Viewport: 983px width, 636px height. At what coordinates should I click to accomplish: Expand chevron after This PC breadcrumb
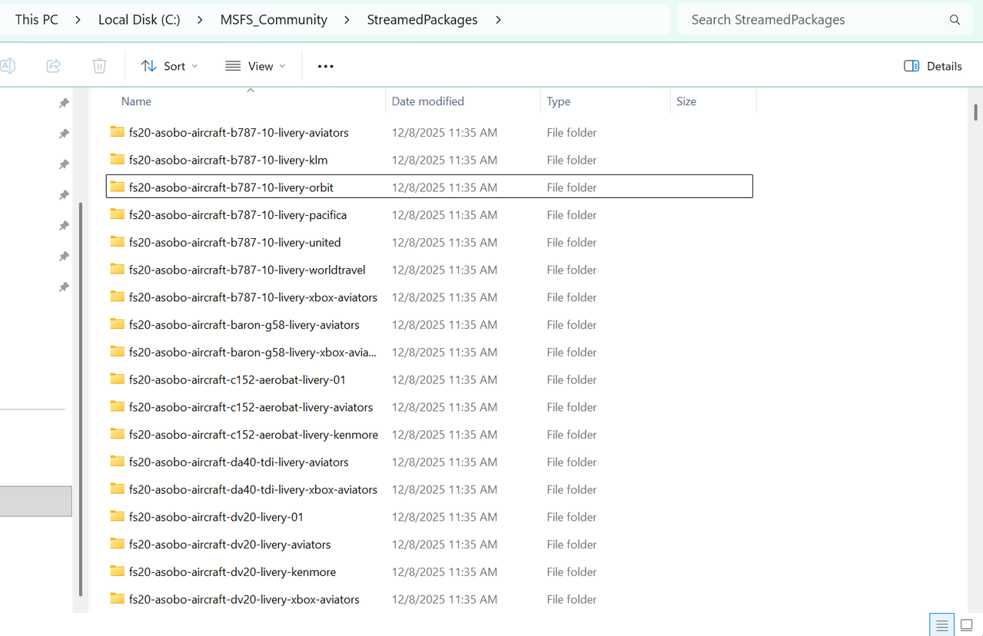point(78,20)
